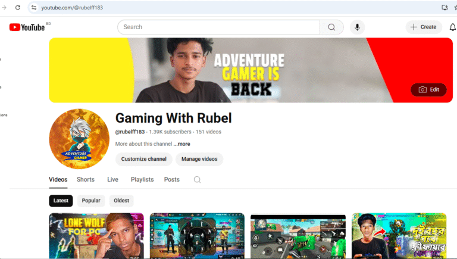The height and width of the screenshot is (259, 457).
Task: Open the notifications bell
Action: (x=453, y=27)
